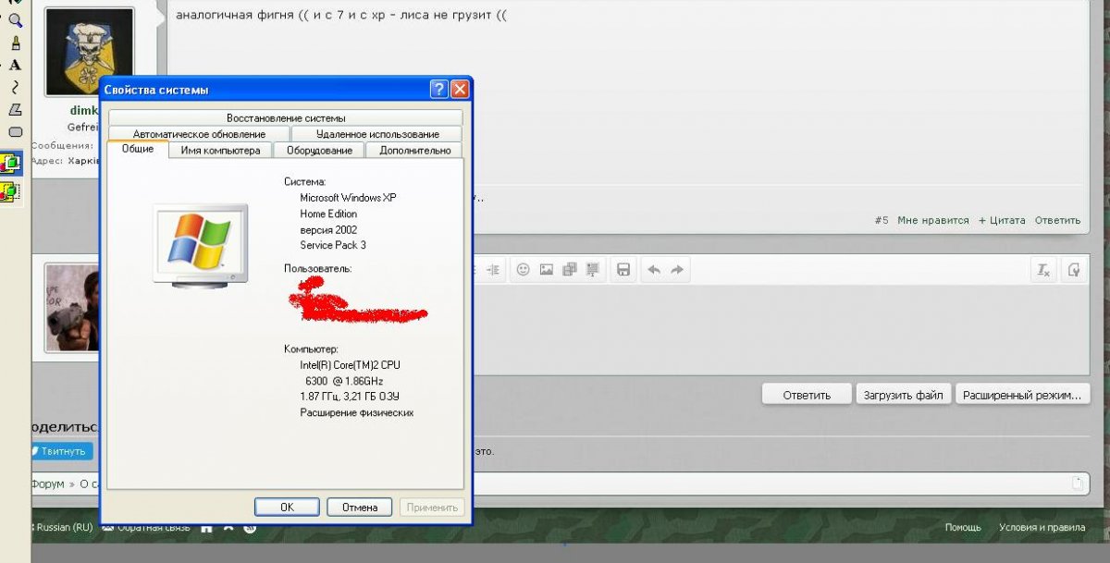Click the Отмена button

point(359,507)
